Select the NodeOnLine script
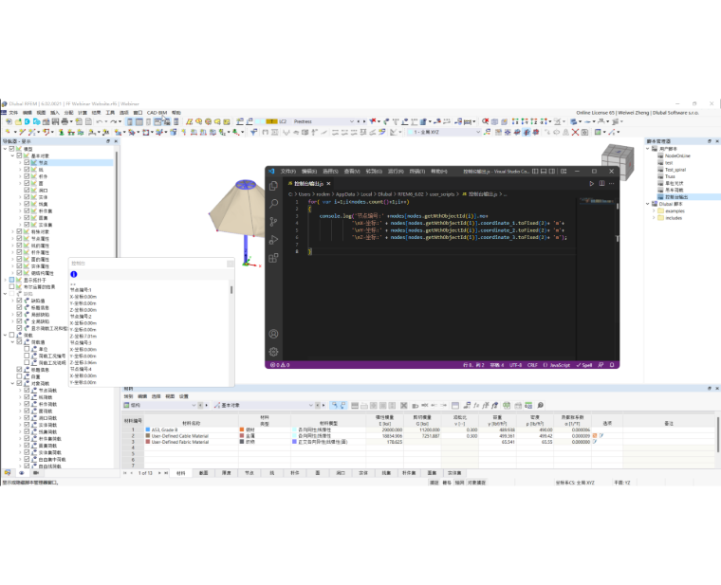721x585 pixels. pyautogui.click(x=677, y=155)
